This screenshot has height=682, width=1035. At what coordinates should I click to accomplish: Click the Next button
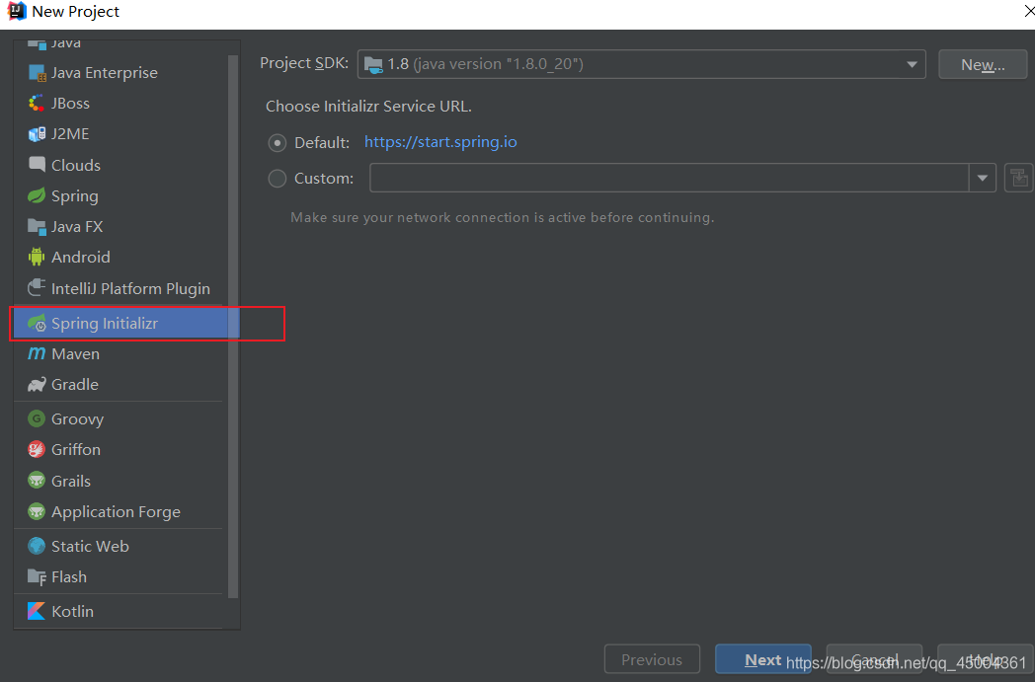pos(763,659)
